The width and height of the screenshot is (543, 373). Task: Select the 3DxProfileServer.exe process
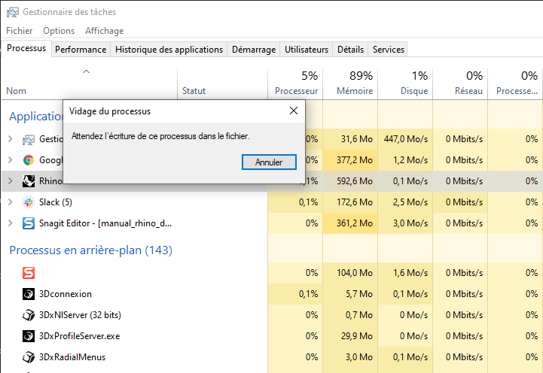[x=79, y=336]
